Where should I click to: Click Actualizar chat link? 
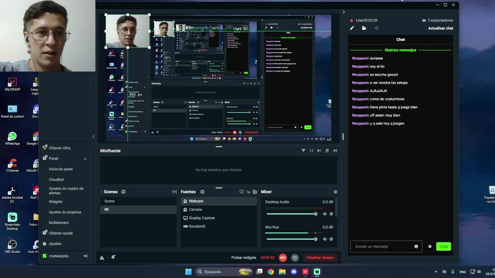pos(440,28)
